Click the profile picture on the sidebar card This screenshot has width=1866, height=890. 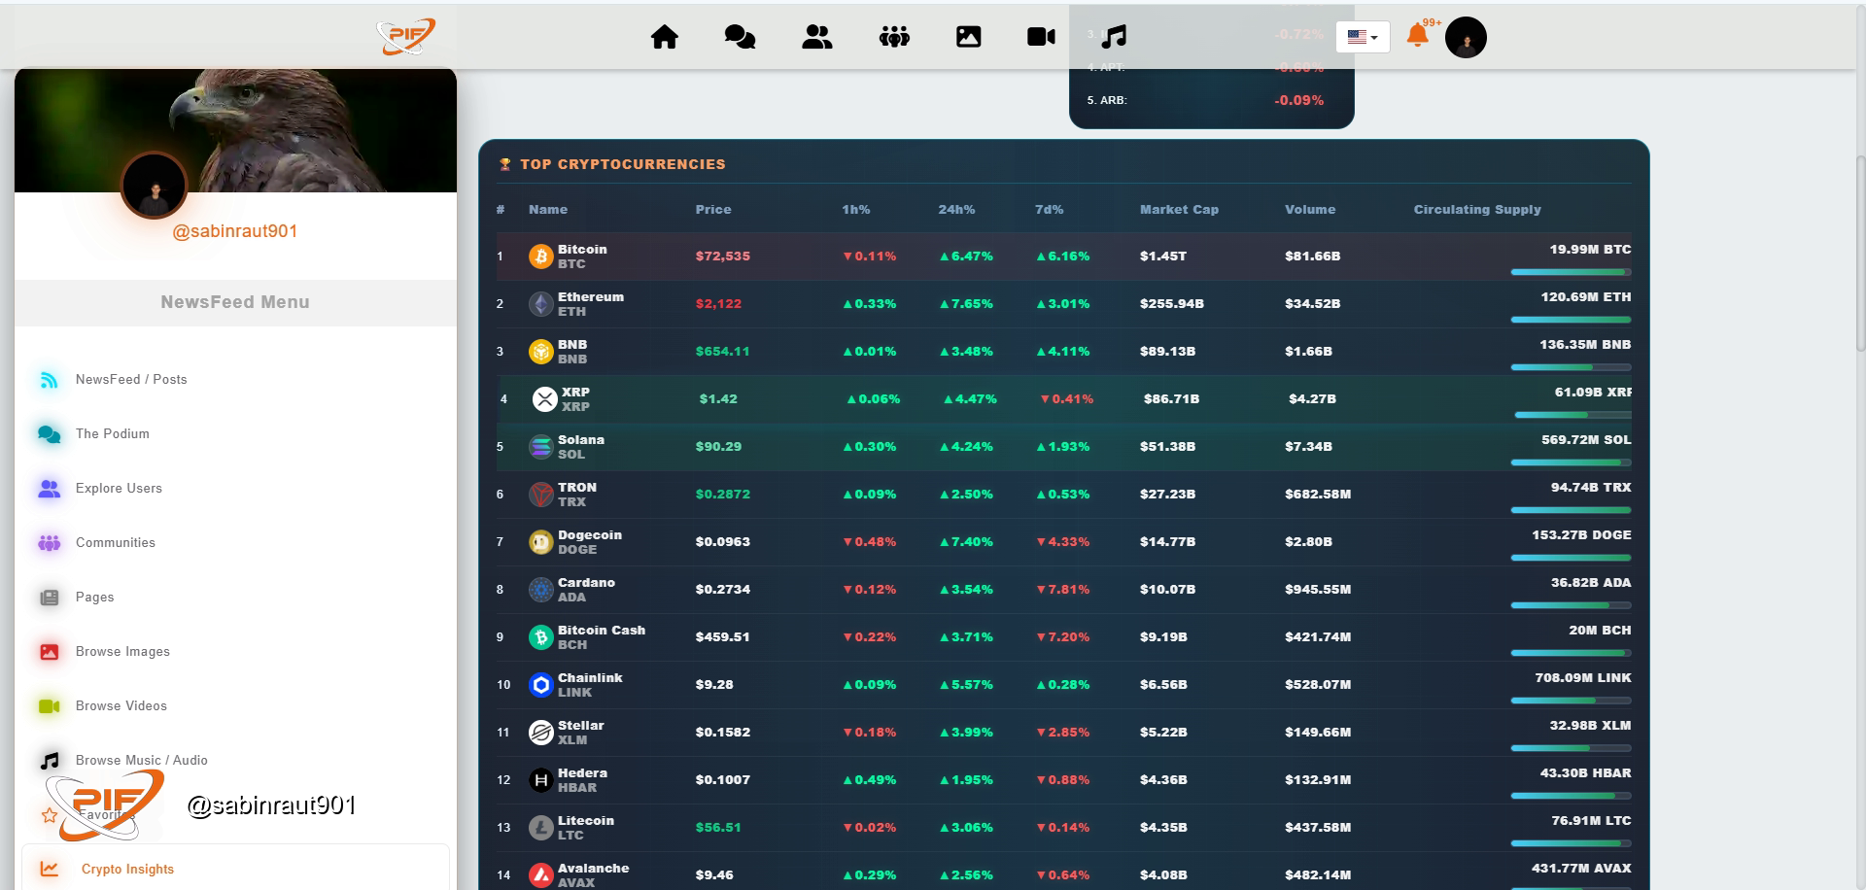(x=155, y=185)
